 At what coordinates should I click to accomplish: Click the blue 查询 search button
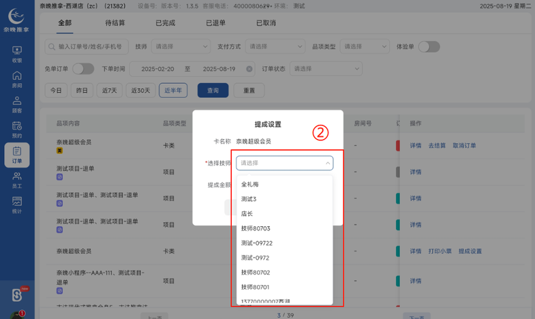[213, 91]
